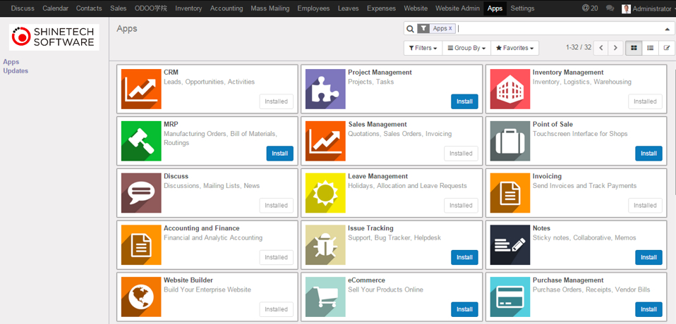Click the 1-32 / 32 pager text
The height and width of the screenshot is (324, 676).
(x=579, y=48)
